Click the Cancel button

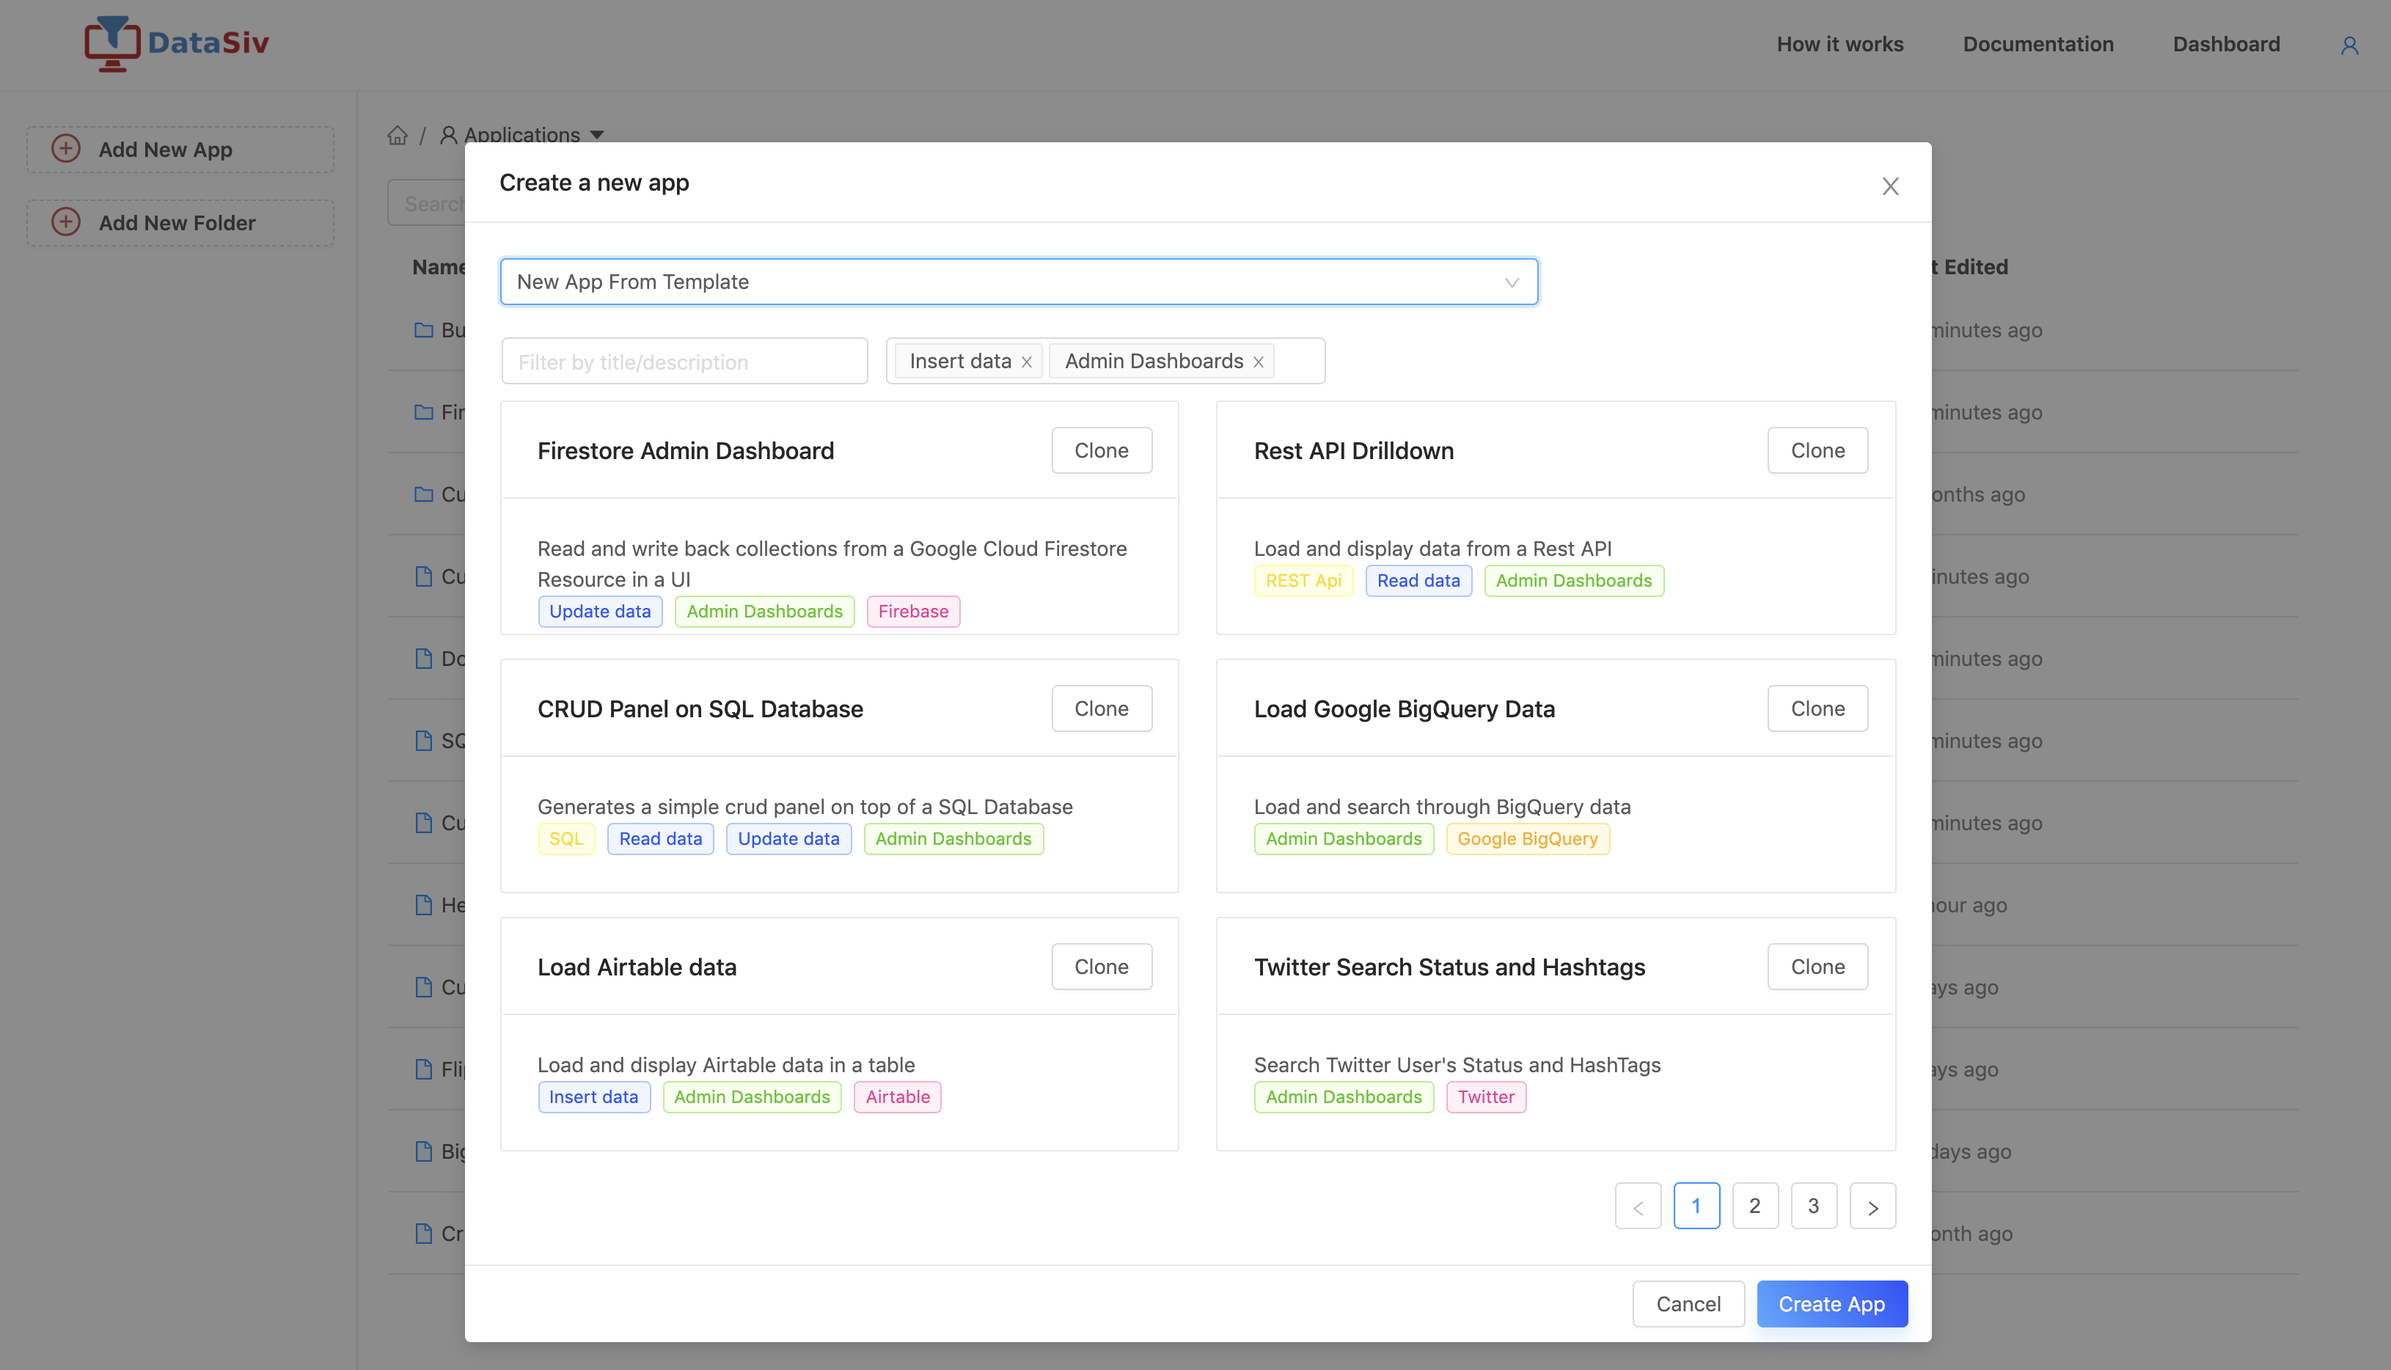point(1688,1304)
